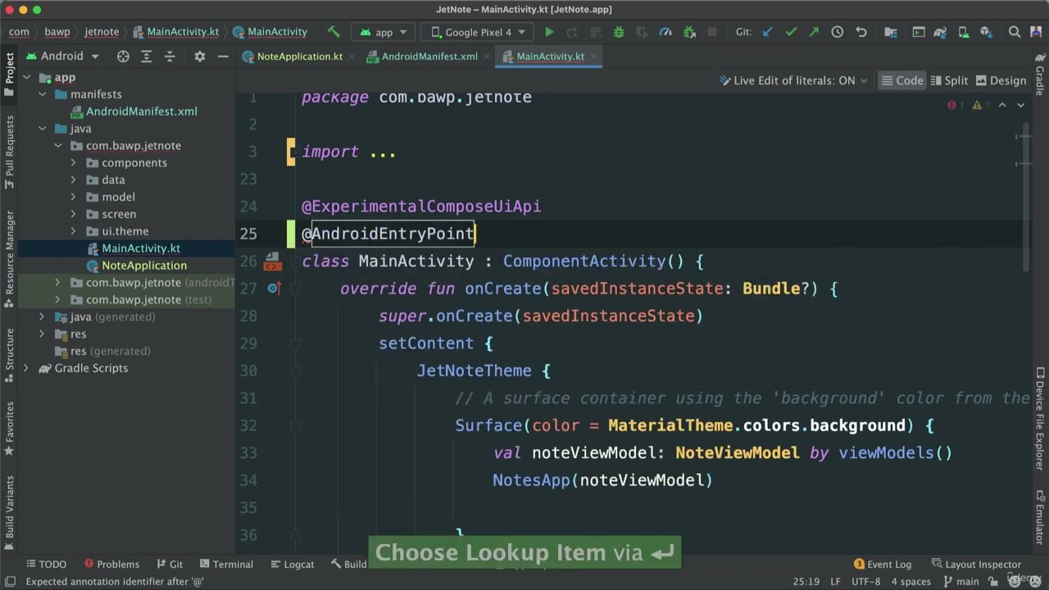Switch editor to Code view
Viewport: 1049px width, 590px height.
click(x=901, y=80)
